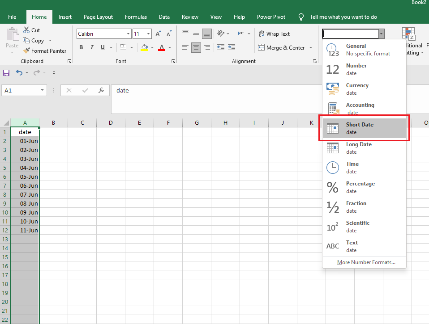Click the Insert Function fx icon
This screenshot has width=429, height=324.
(x=101, y=90)
